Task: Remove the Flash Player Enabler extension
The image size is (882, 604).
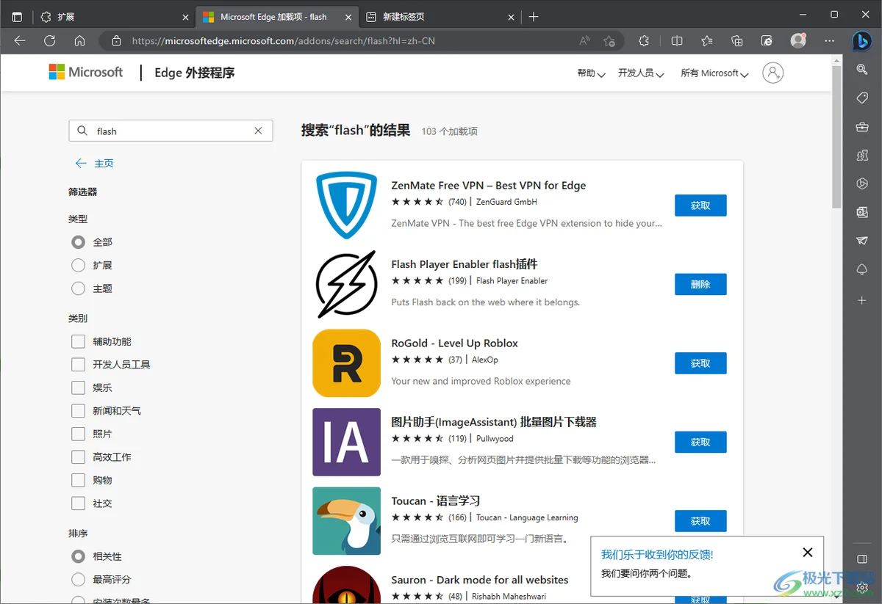Action: 700,284
